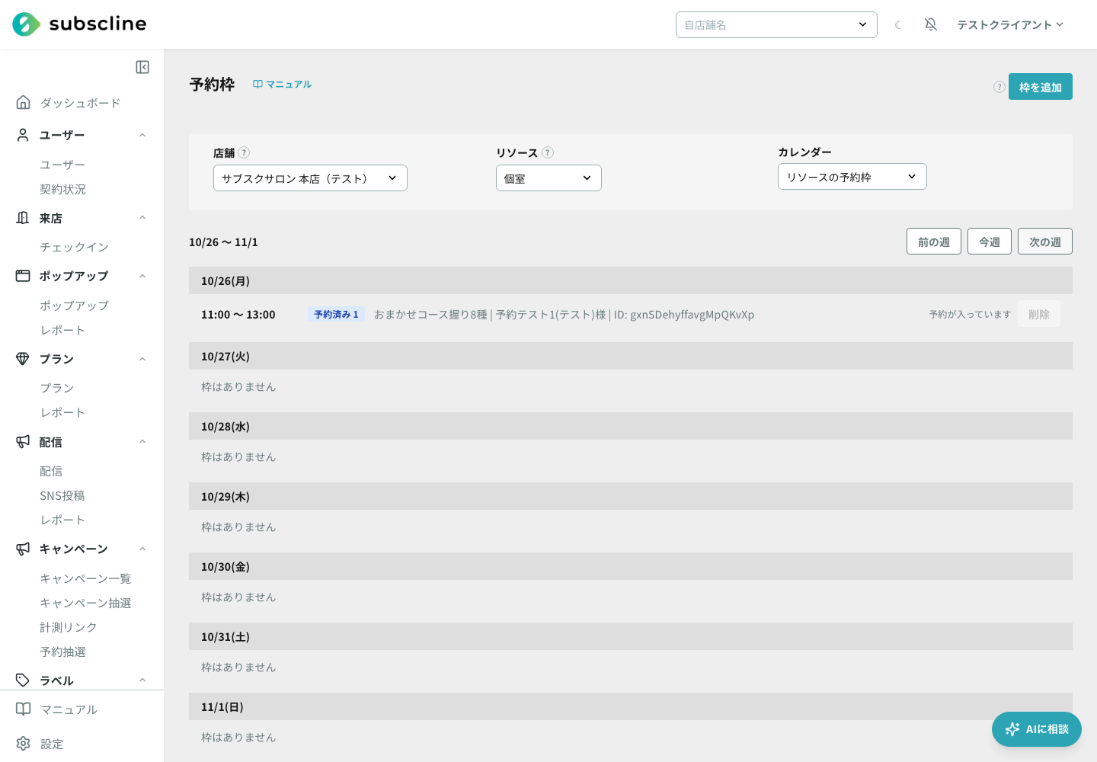Click the マニュアル book icon in sidebar

point(24,709)
